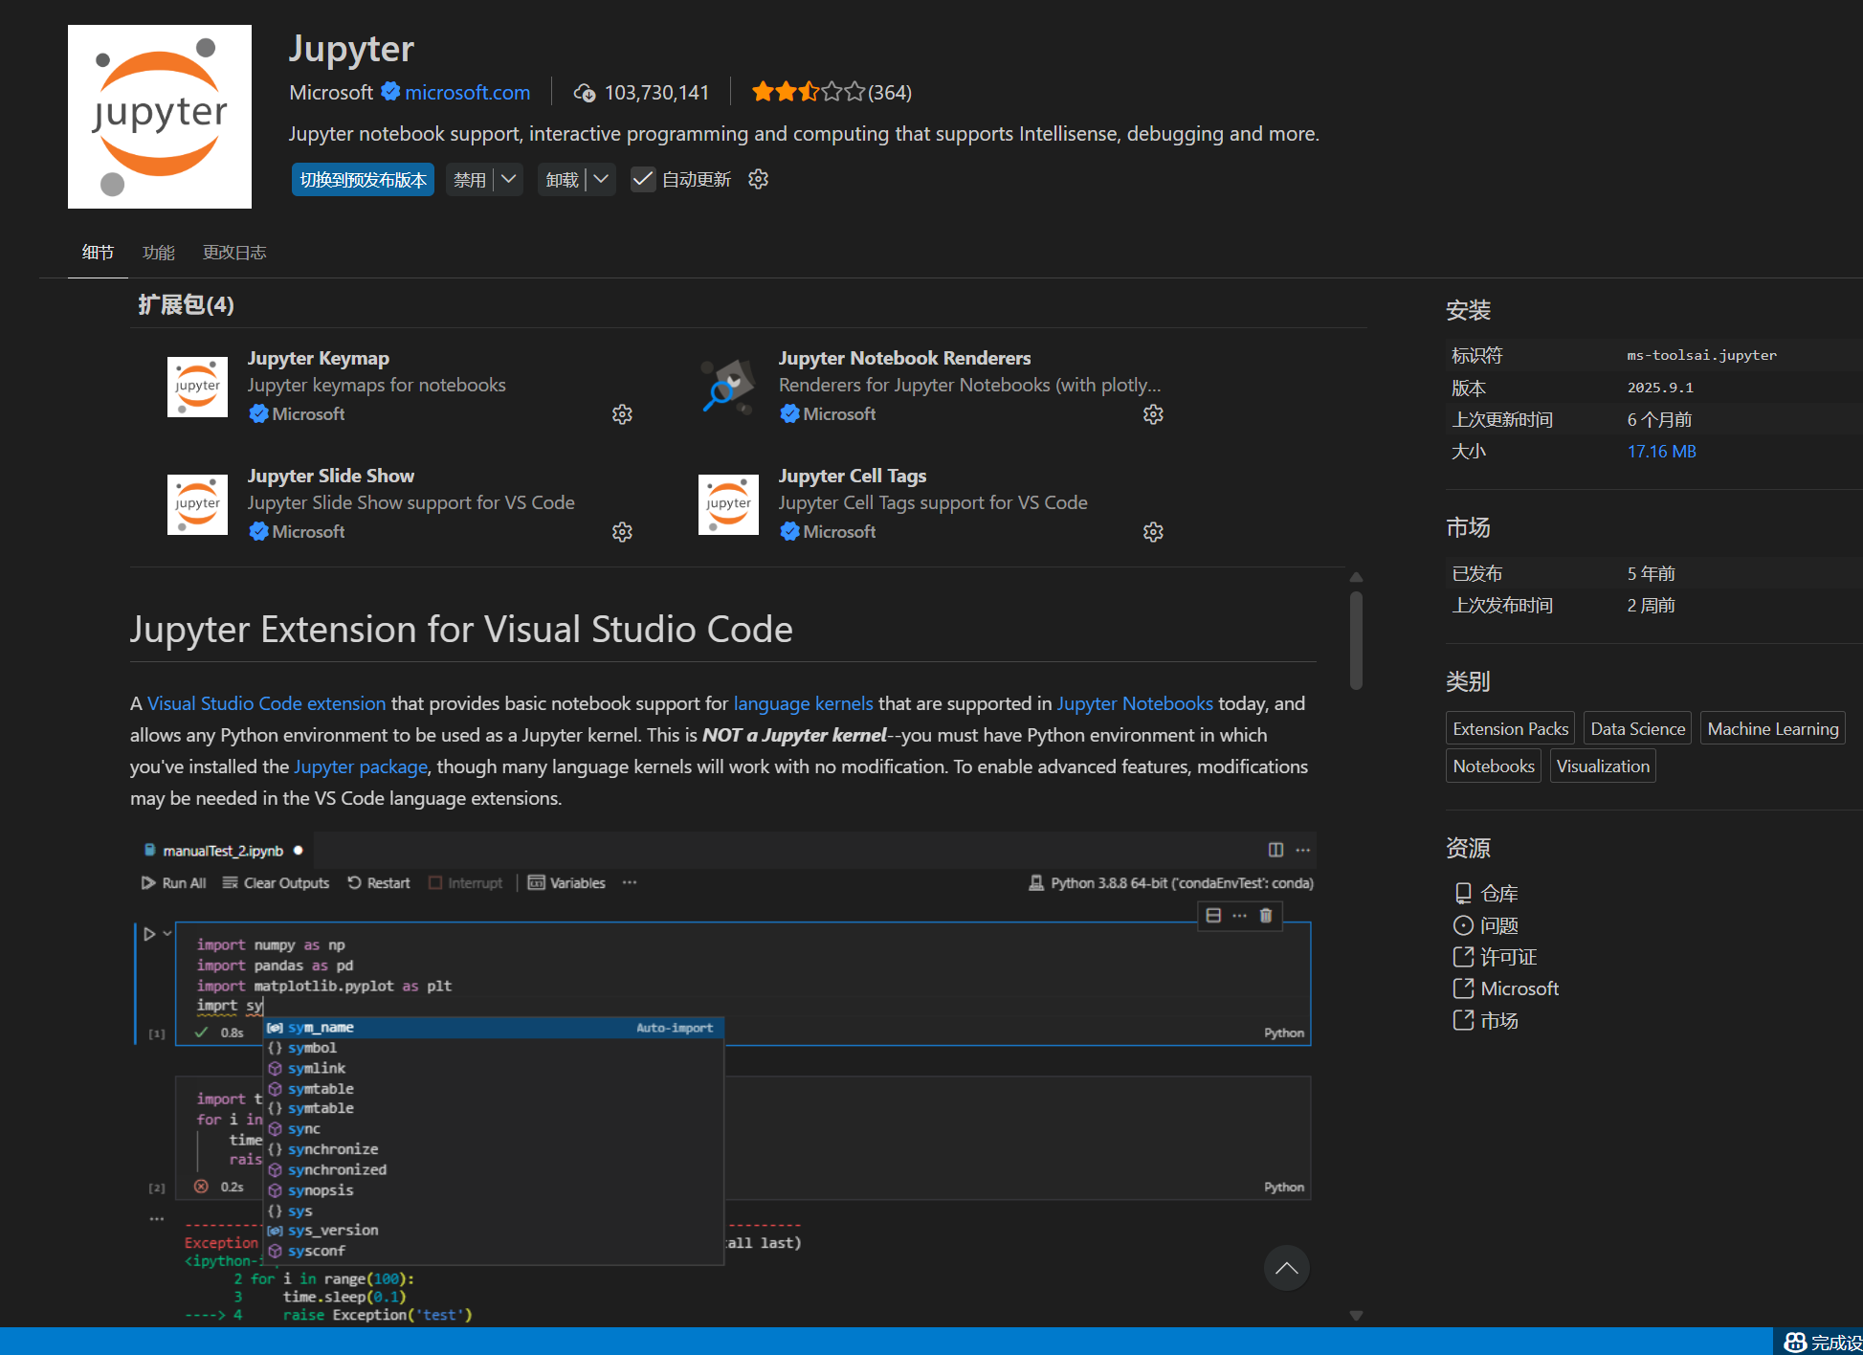This screenshot has height=1355, width=1863.
Task: Click the 切换到预发布版本 button
Action: 363,180
